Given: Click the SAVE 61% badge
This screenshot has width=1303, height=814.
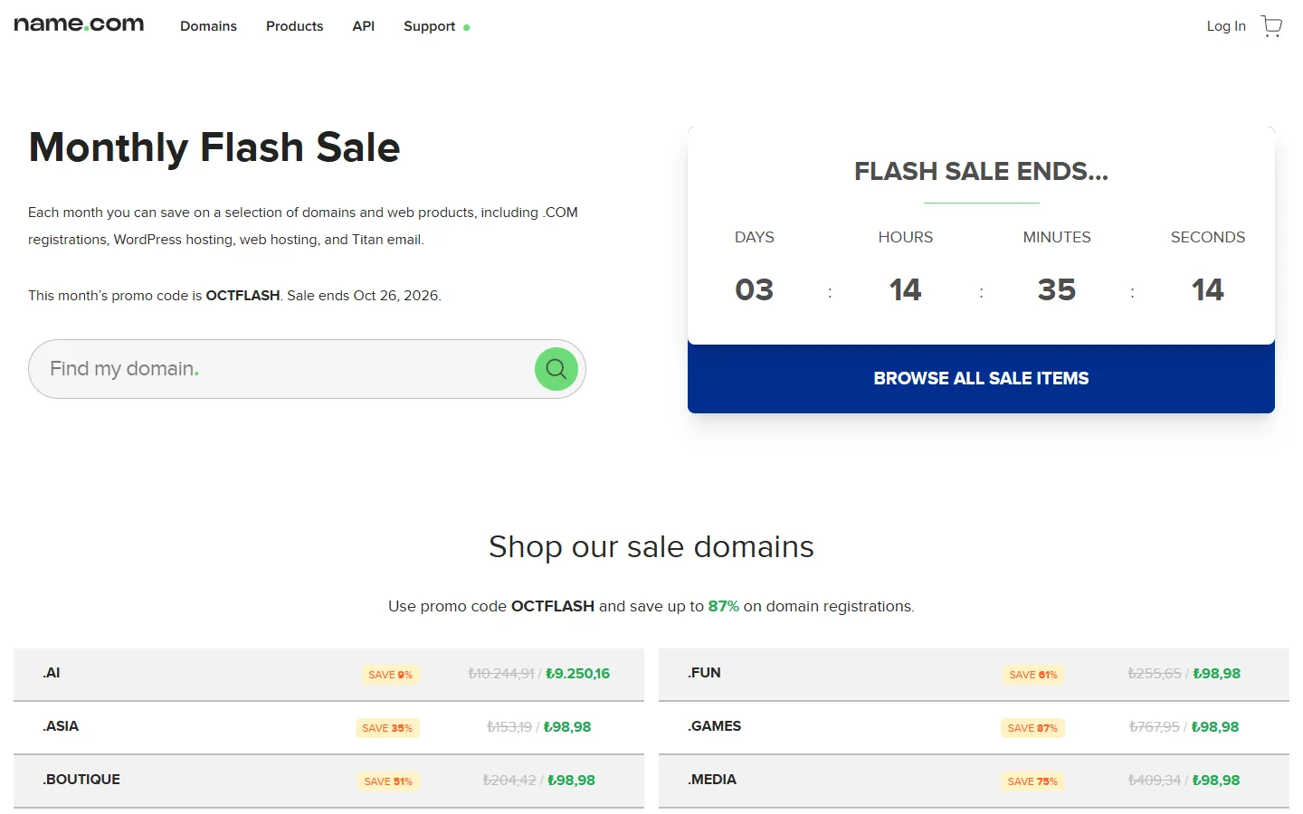Looking at the screenshot, I should click(x=1033, y=675).
